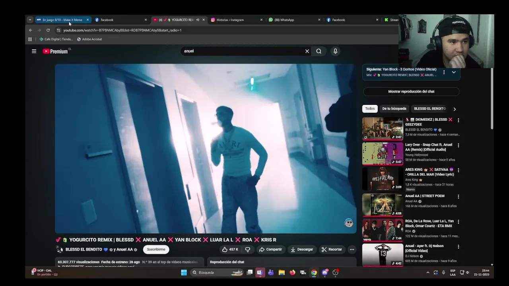This screenshot has width=509, height=286.
Task: Click the YouTube URL in the address bar
Action: (122, 30)
